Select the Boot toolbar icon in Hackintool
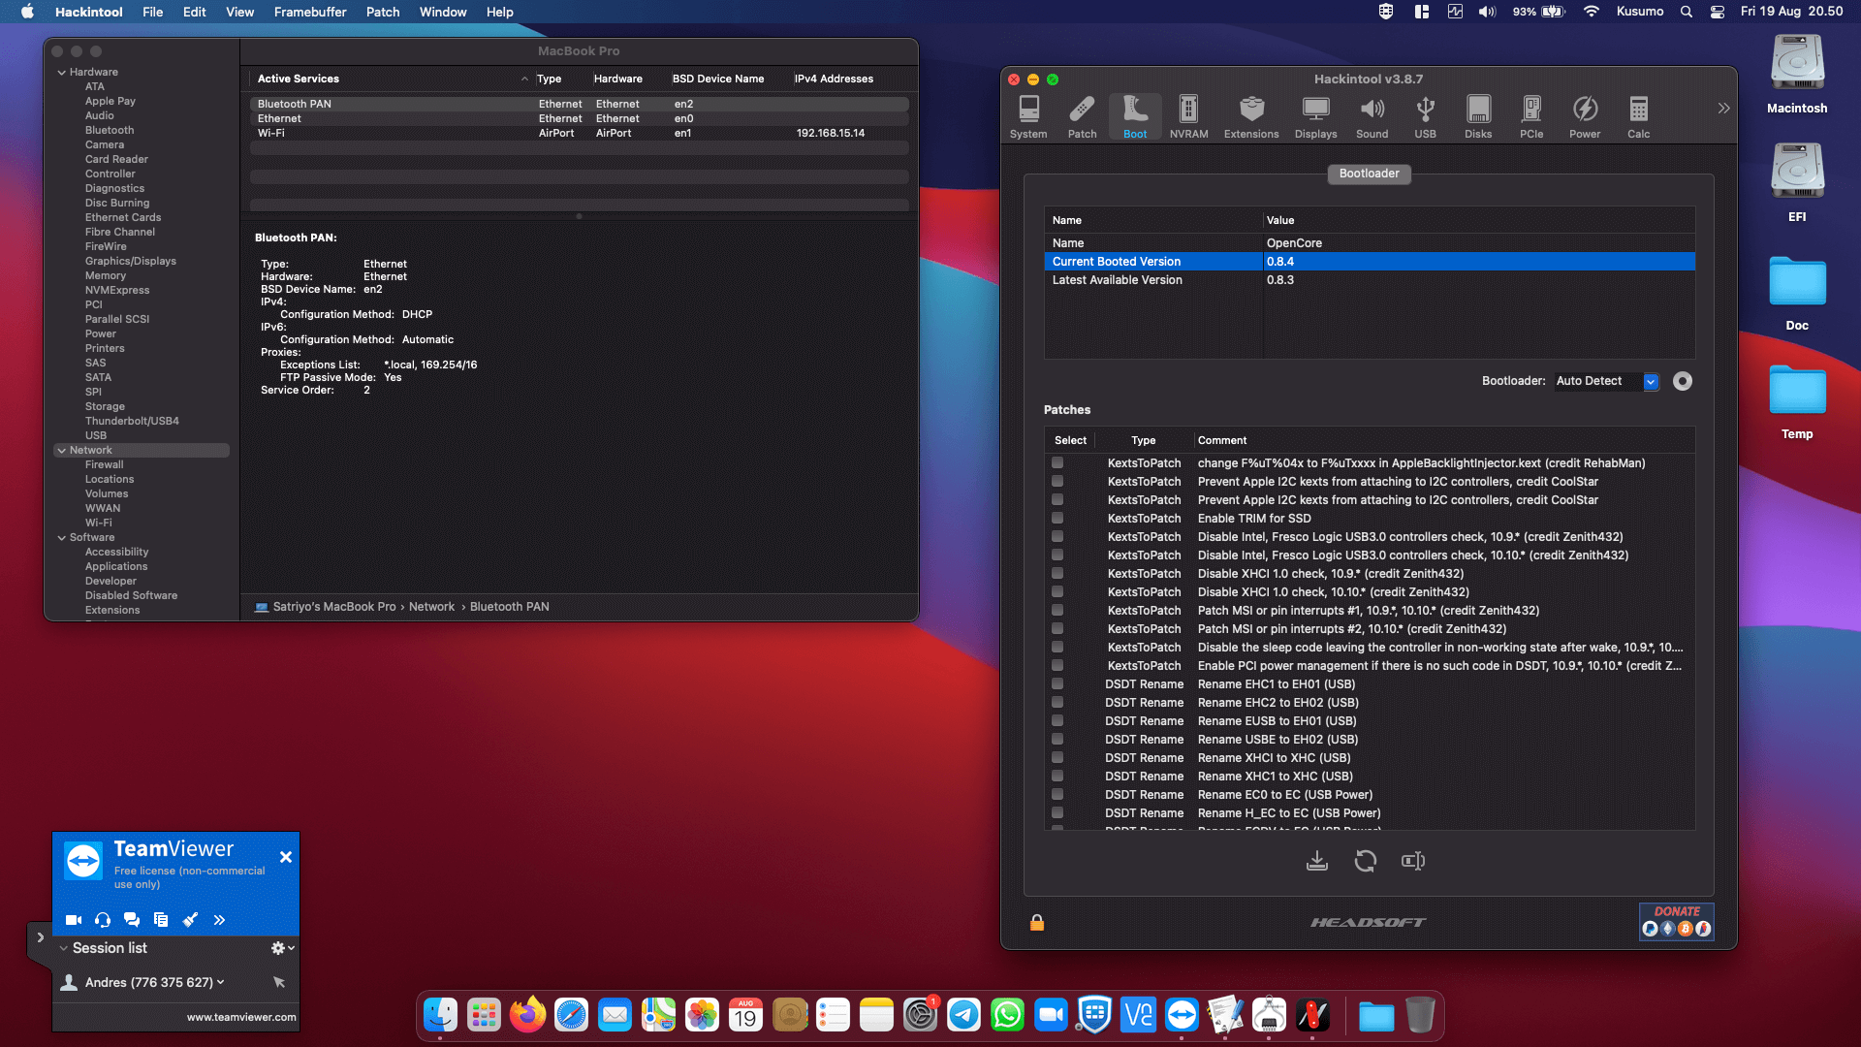The image size is (1861, 1047). [1135, 117]
